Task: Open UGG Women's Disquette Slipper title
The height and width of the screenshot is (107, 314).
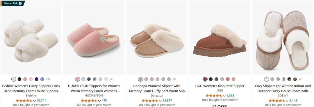Action: [220, 86]
